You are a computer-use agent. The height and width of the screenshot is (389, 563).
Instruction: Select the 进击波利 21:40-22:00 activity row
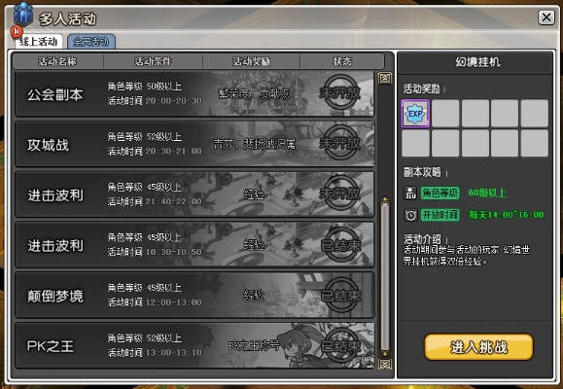click(194, 194)
